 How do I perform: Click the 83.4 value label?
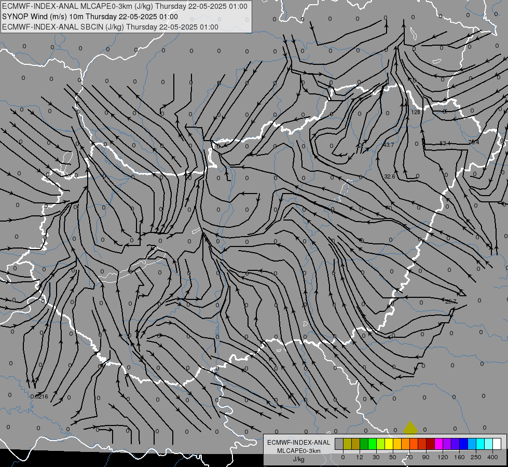[445, 143]
